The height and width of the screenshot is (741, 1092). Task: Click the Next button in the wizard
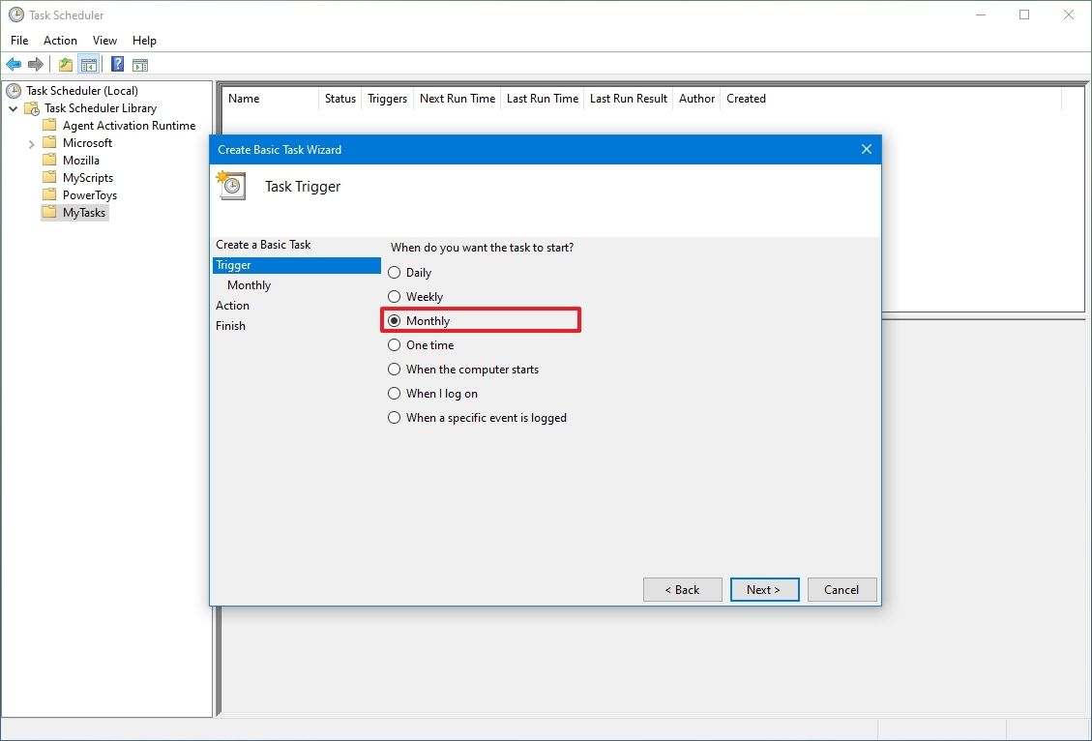764,589
